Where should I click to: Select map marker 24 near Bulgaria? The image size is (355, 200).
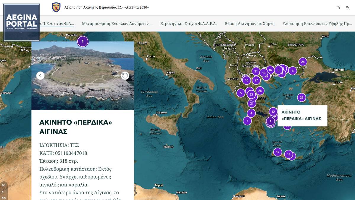[x=303, y=62]
